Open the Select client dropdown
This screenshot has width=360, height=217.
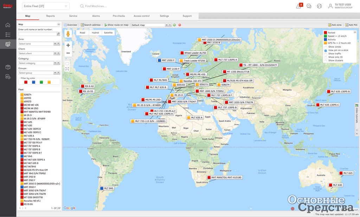click(x=55, y=53)
